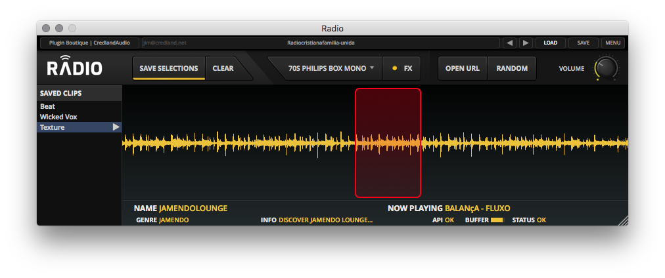Click the RANDOM station button

point(512,68)
